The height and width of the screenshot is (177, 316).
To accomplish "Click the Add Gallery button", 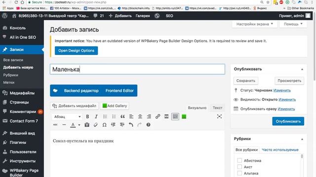I will [115, 106].
